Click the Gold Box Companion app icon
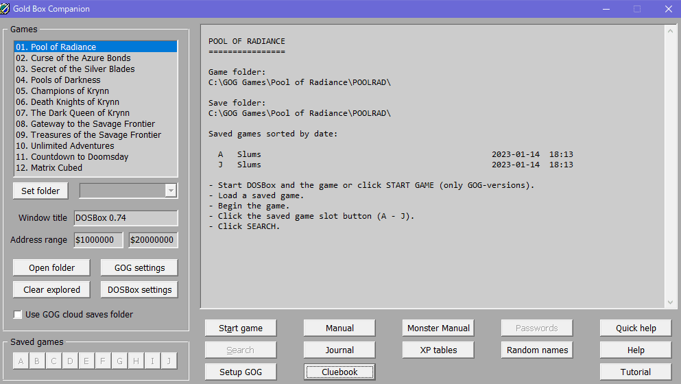Screen dimensions: 681x384 coord(5,9)
